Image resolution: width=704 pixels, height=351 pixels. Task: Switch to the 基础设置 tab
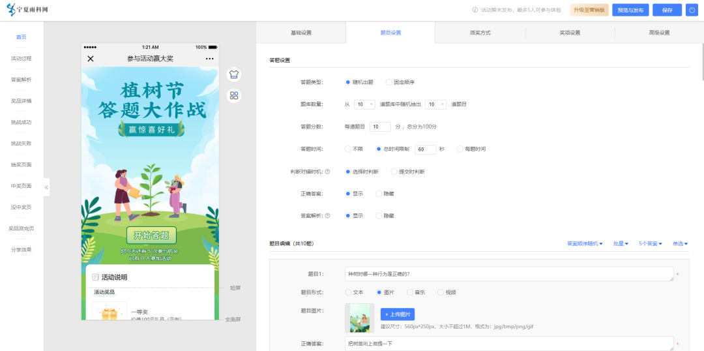[x=301, y=33]
